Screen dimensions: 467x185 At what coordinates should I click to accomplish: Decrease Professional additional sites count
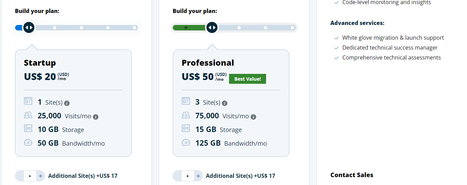177,176
